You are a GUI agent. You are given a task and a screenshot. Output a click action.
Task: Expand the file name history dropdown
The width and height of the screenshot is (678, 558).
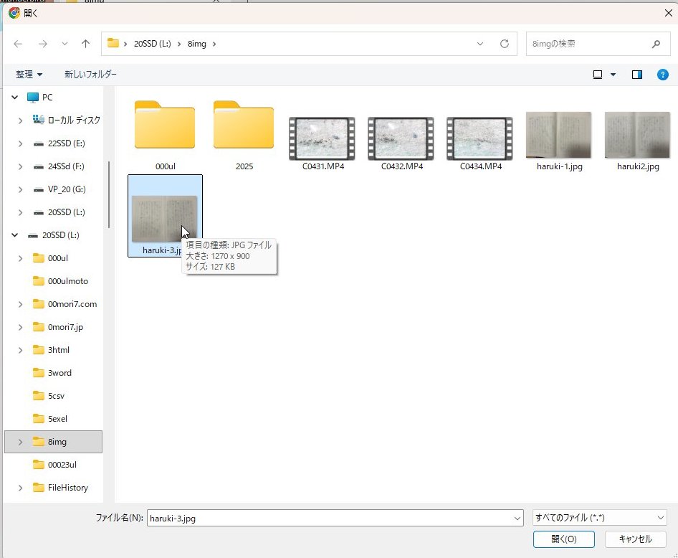point(517,518)
